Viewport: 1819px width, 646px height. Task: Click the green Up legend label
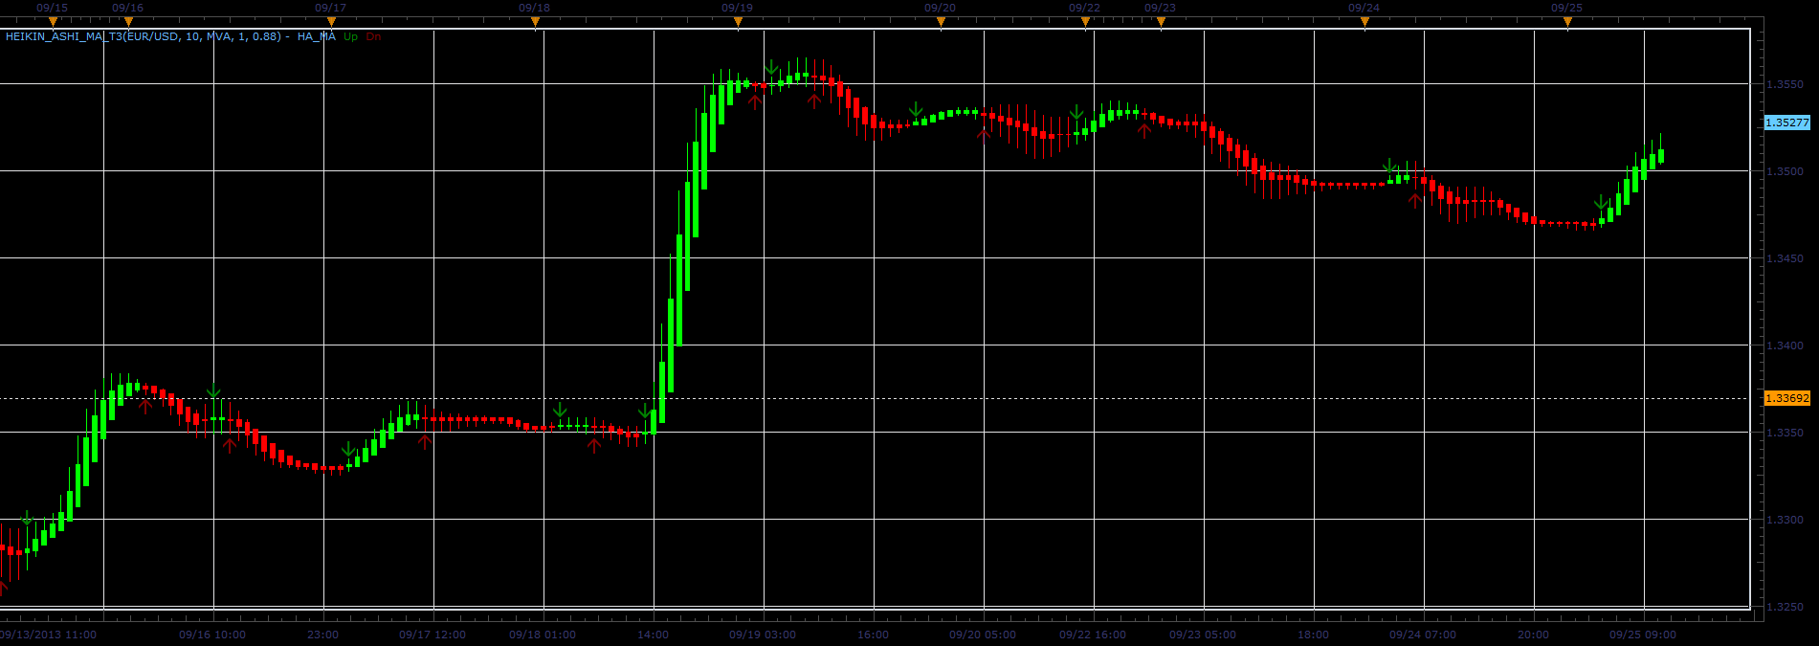point(350,36)
